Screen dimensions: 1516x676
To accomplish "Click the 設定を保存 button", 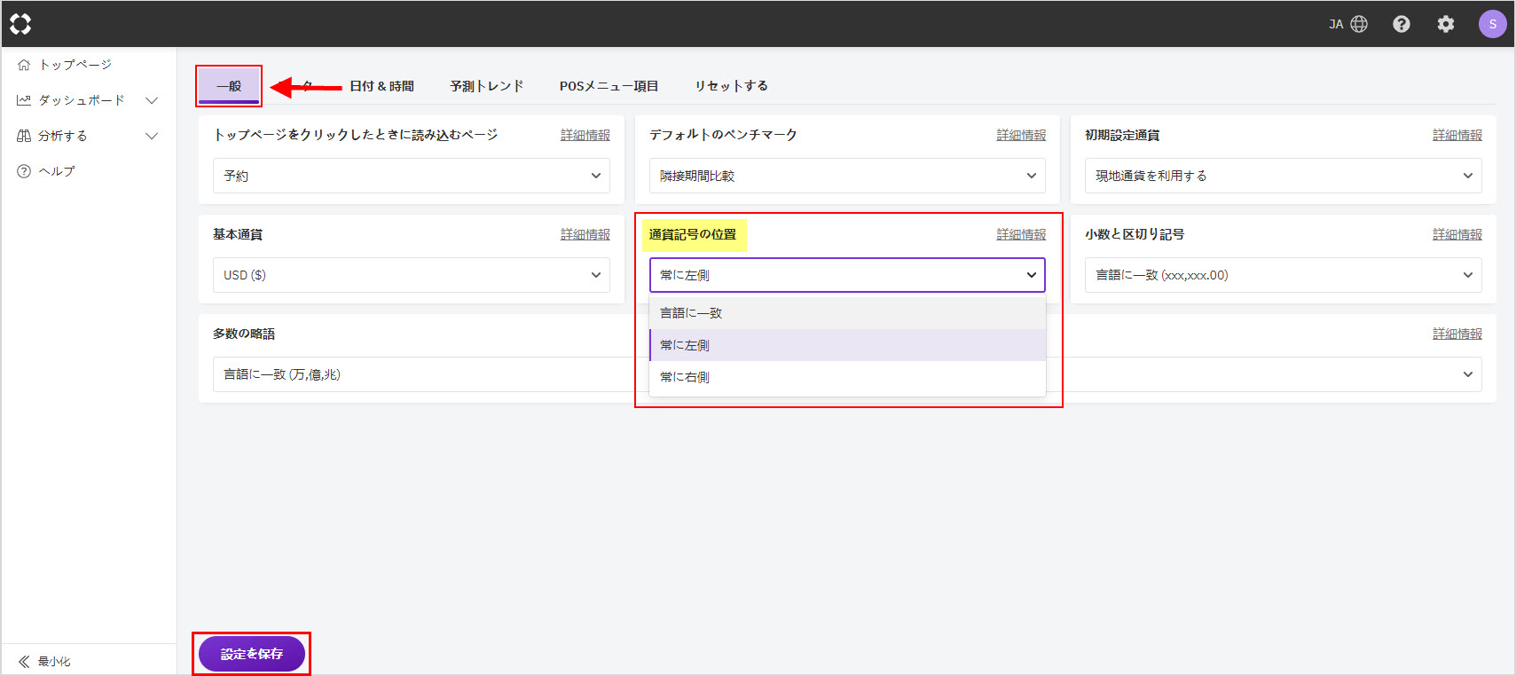I will pos(252,654).
